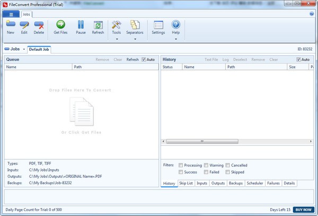Switch to the History bottom tab
The image size is (318, 216).
(169, 183)
